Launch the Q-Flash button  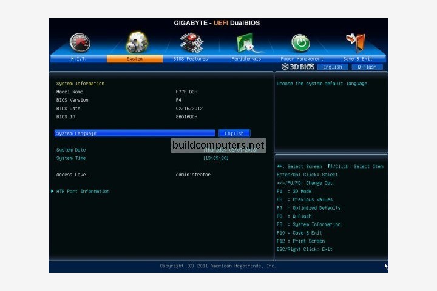(x=367, y=67)
